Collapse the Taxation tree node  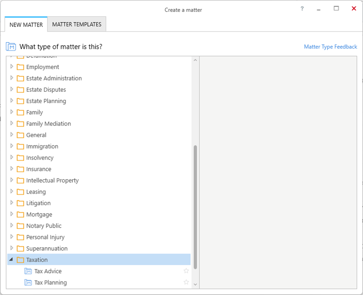(x=11, y=260)
